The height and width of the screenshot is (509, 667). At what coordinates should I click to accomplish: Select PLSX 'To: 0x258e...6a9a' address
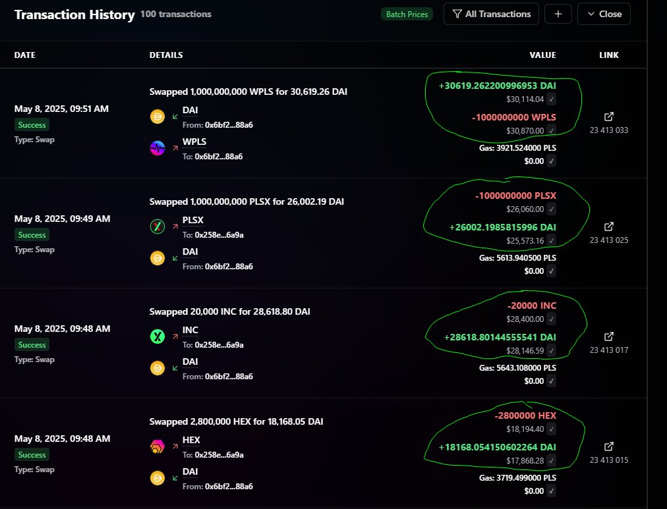pos(213,234)
